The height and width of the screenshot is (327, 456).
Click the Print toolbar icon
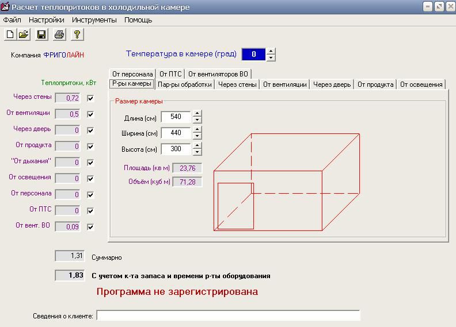point(59,34)
